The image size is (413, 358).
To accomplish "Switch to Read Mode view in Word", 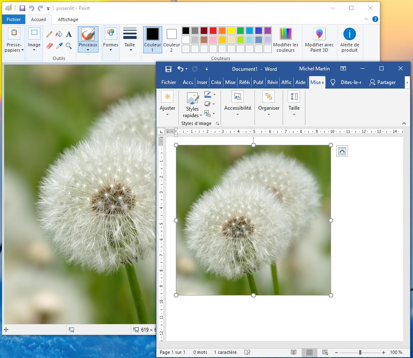I will [x=293, y=352].
